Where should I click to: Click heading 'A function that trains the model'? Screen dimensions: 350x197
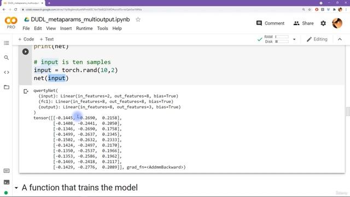click(80, 188)
